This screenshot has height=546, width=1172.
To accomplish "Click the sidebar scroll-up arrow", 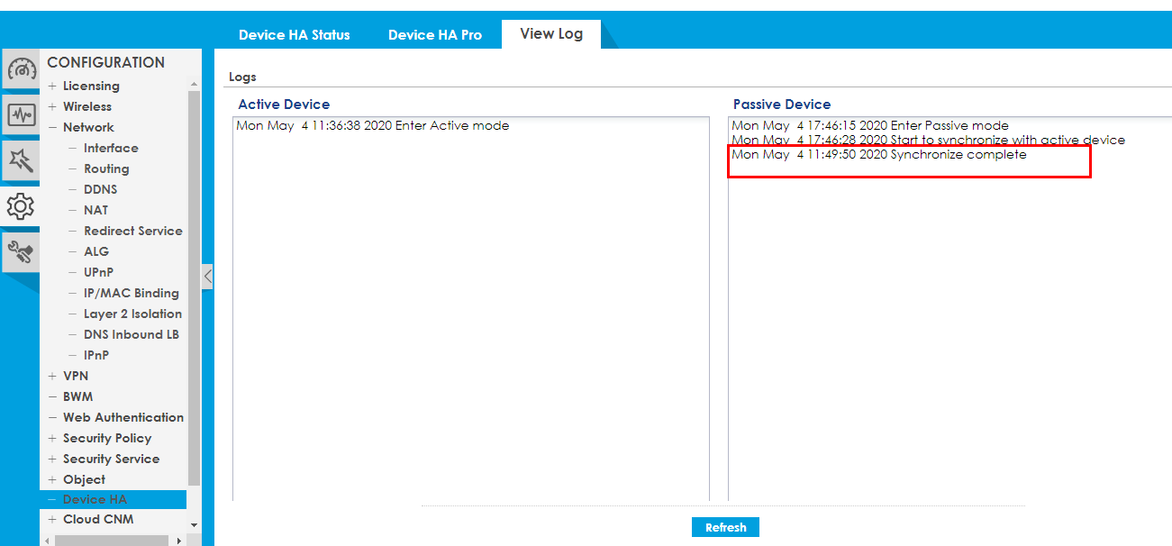I will (x=194, y=84).
